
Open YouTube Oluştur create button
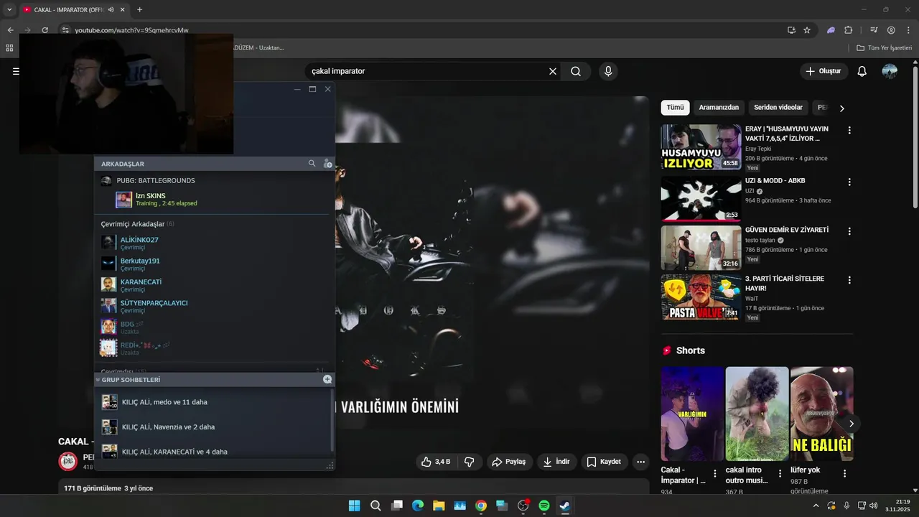pyautogui.click(x=824, y=71)
